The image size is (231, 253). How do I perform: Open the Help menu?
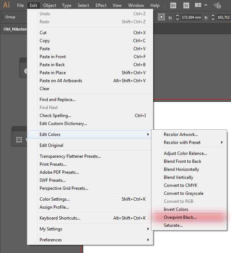[155, 5]
